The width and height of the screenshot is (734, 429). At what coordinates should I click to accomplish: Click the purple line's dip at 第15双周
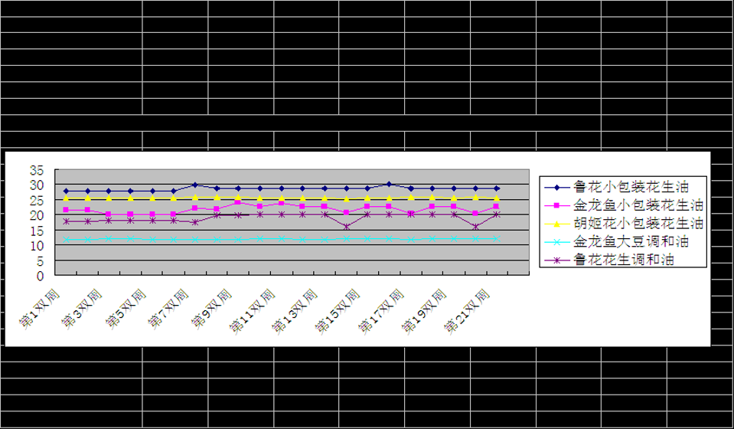[347, 227]
